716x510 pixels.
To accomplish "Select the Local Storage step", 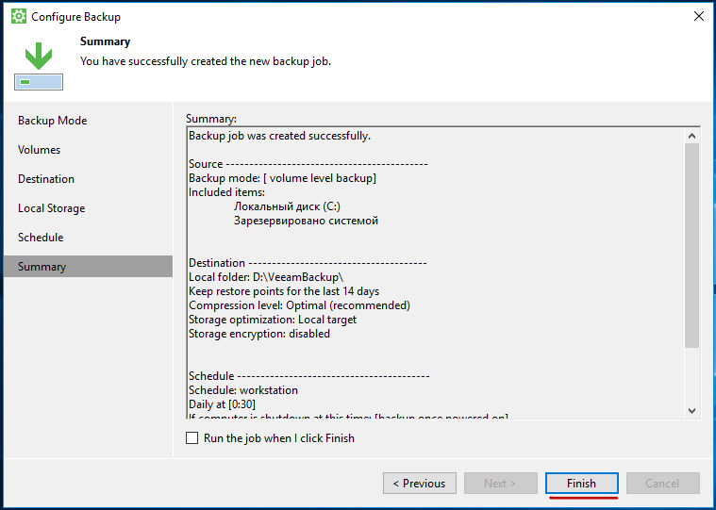I will [x=51, y=208].
